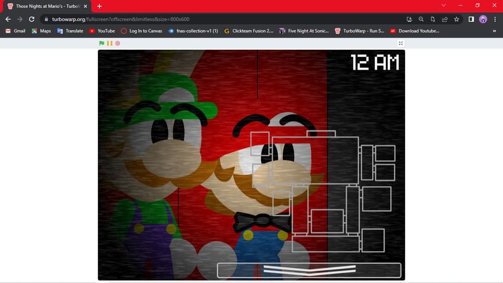
Task: Open Chrome three-dot menu
Action: coord(495,19)
